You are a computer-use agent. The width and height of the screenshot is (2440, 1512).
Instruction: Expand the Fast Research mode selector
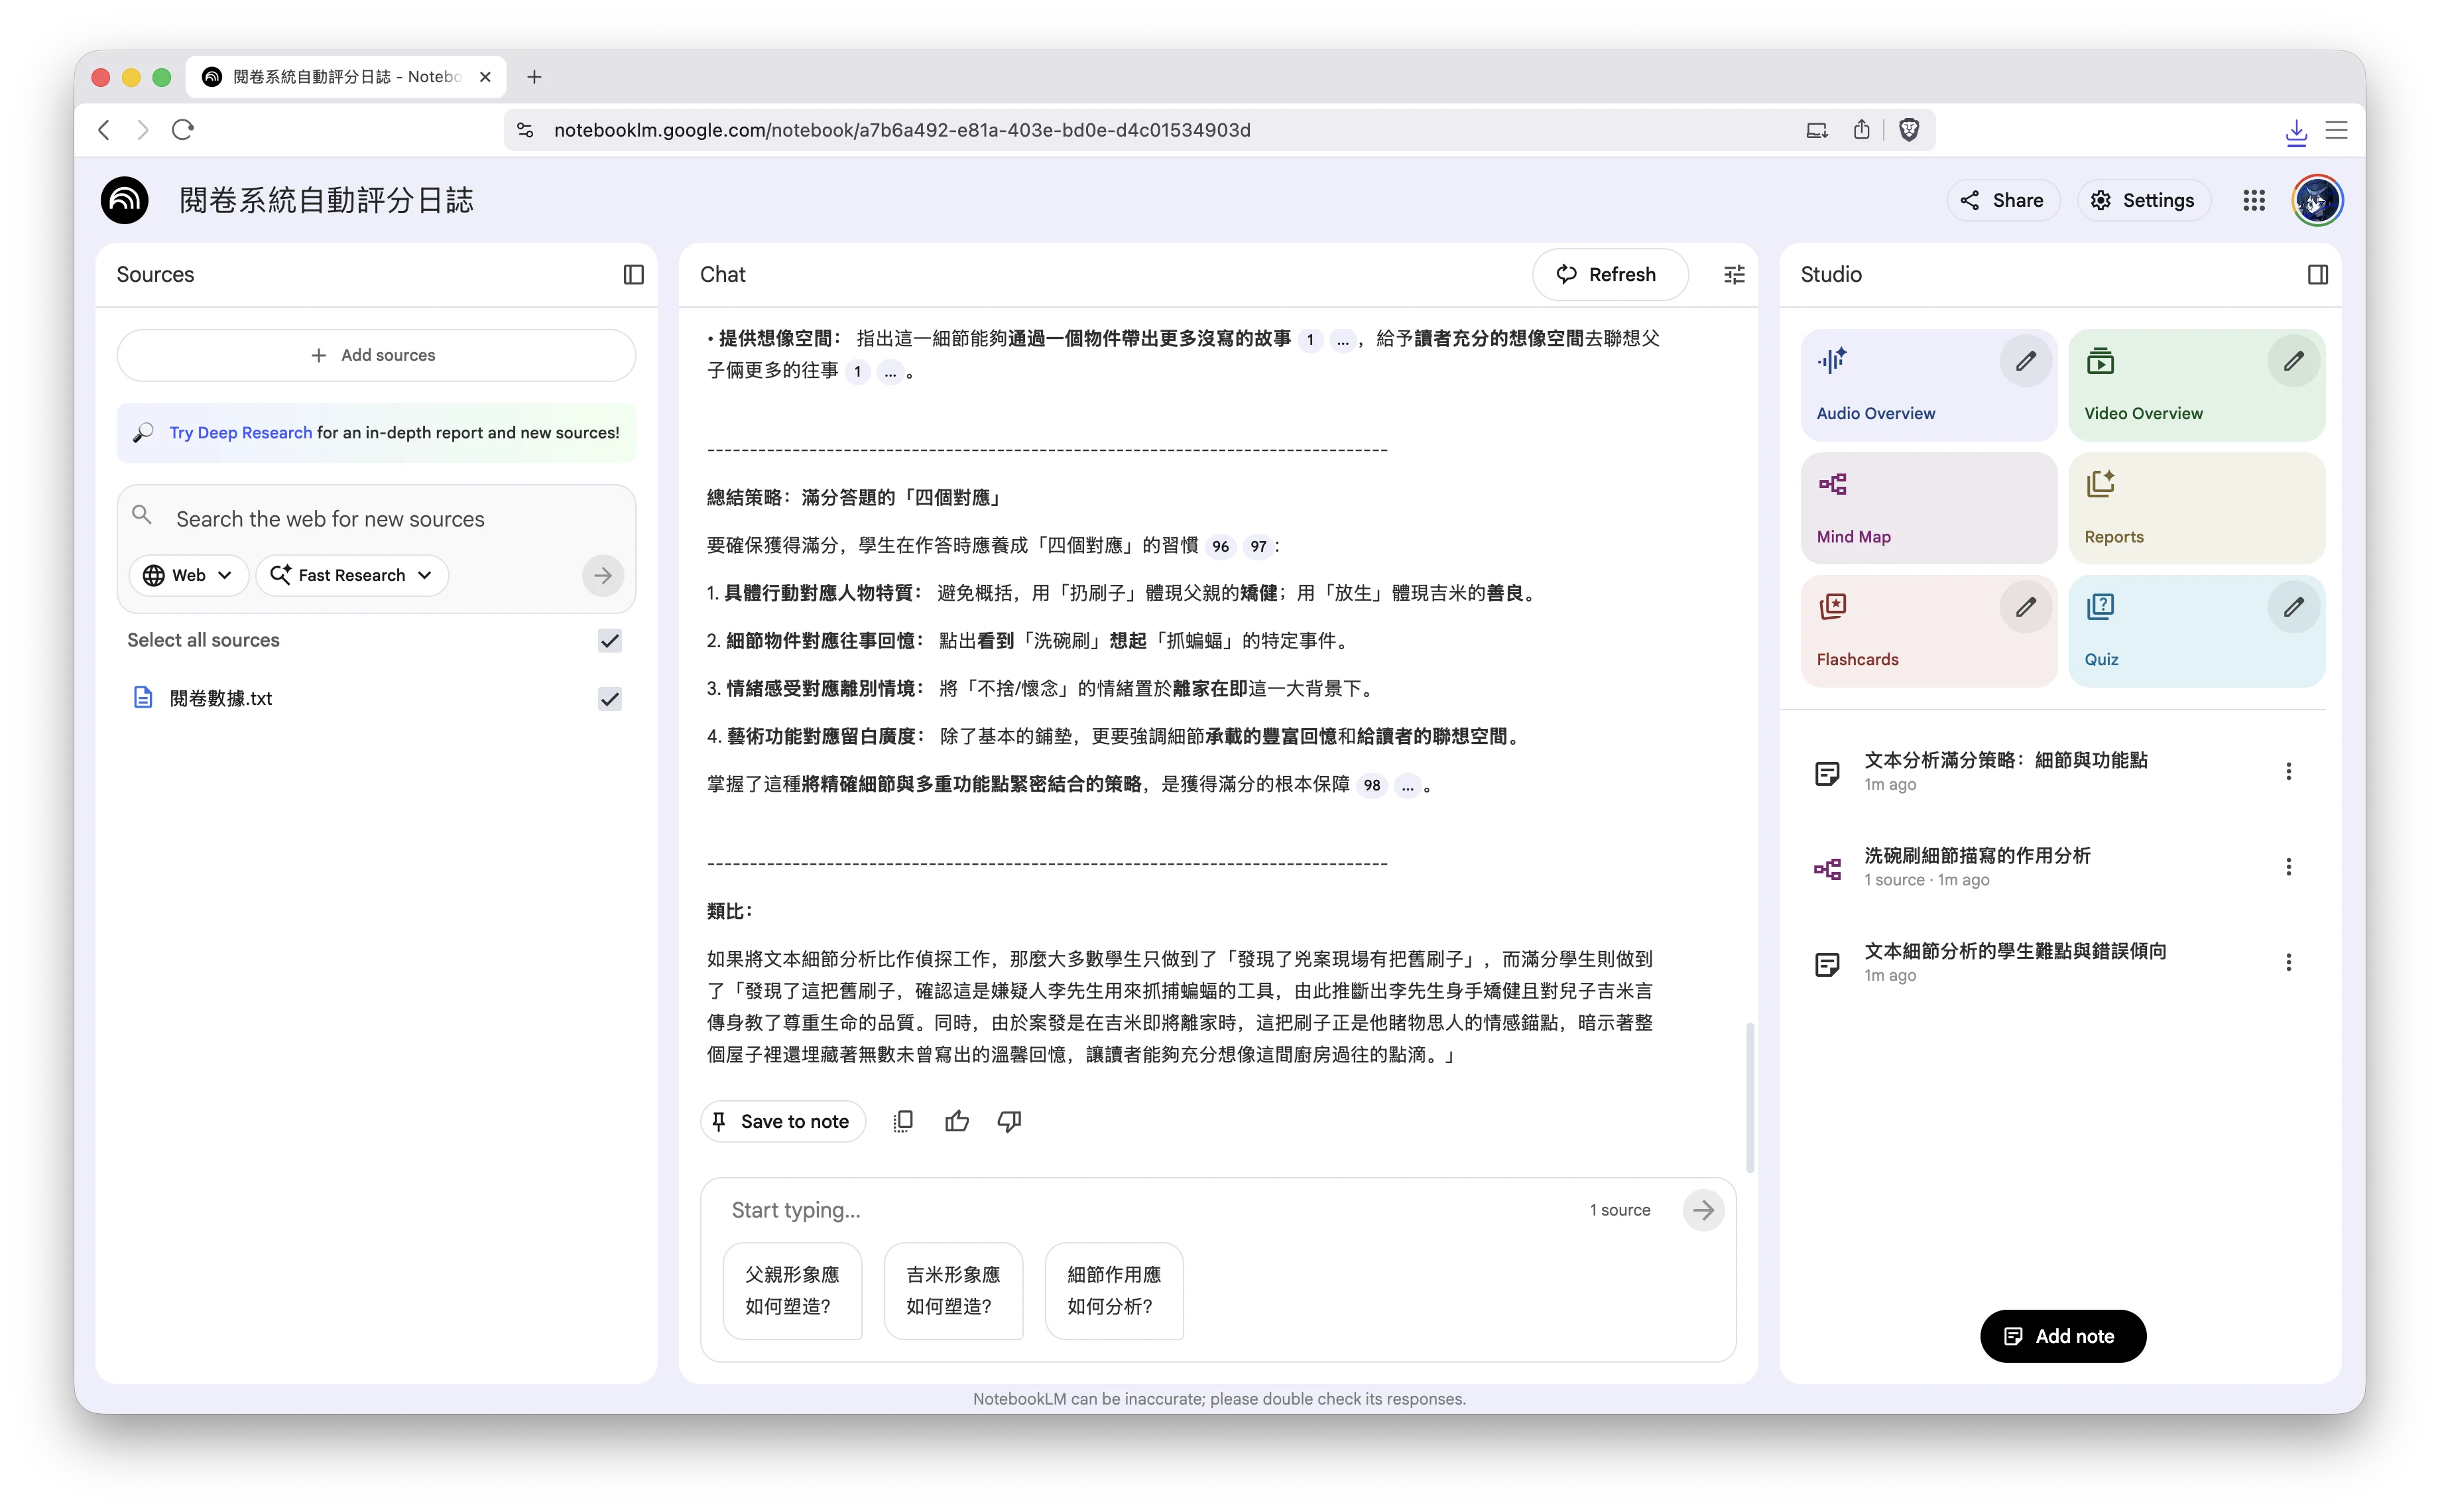(x=352, y=575)
